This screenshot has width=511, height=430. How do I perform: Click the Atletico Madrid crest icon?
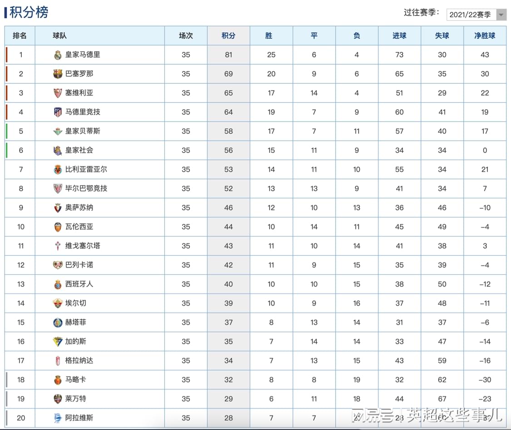pyautogui.click(x=58, y=112)
